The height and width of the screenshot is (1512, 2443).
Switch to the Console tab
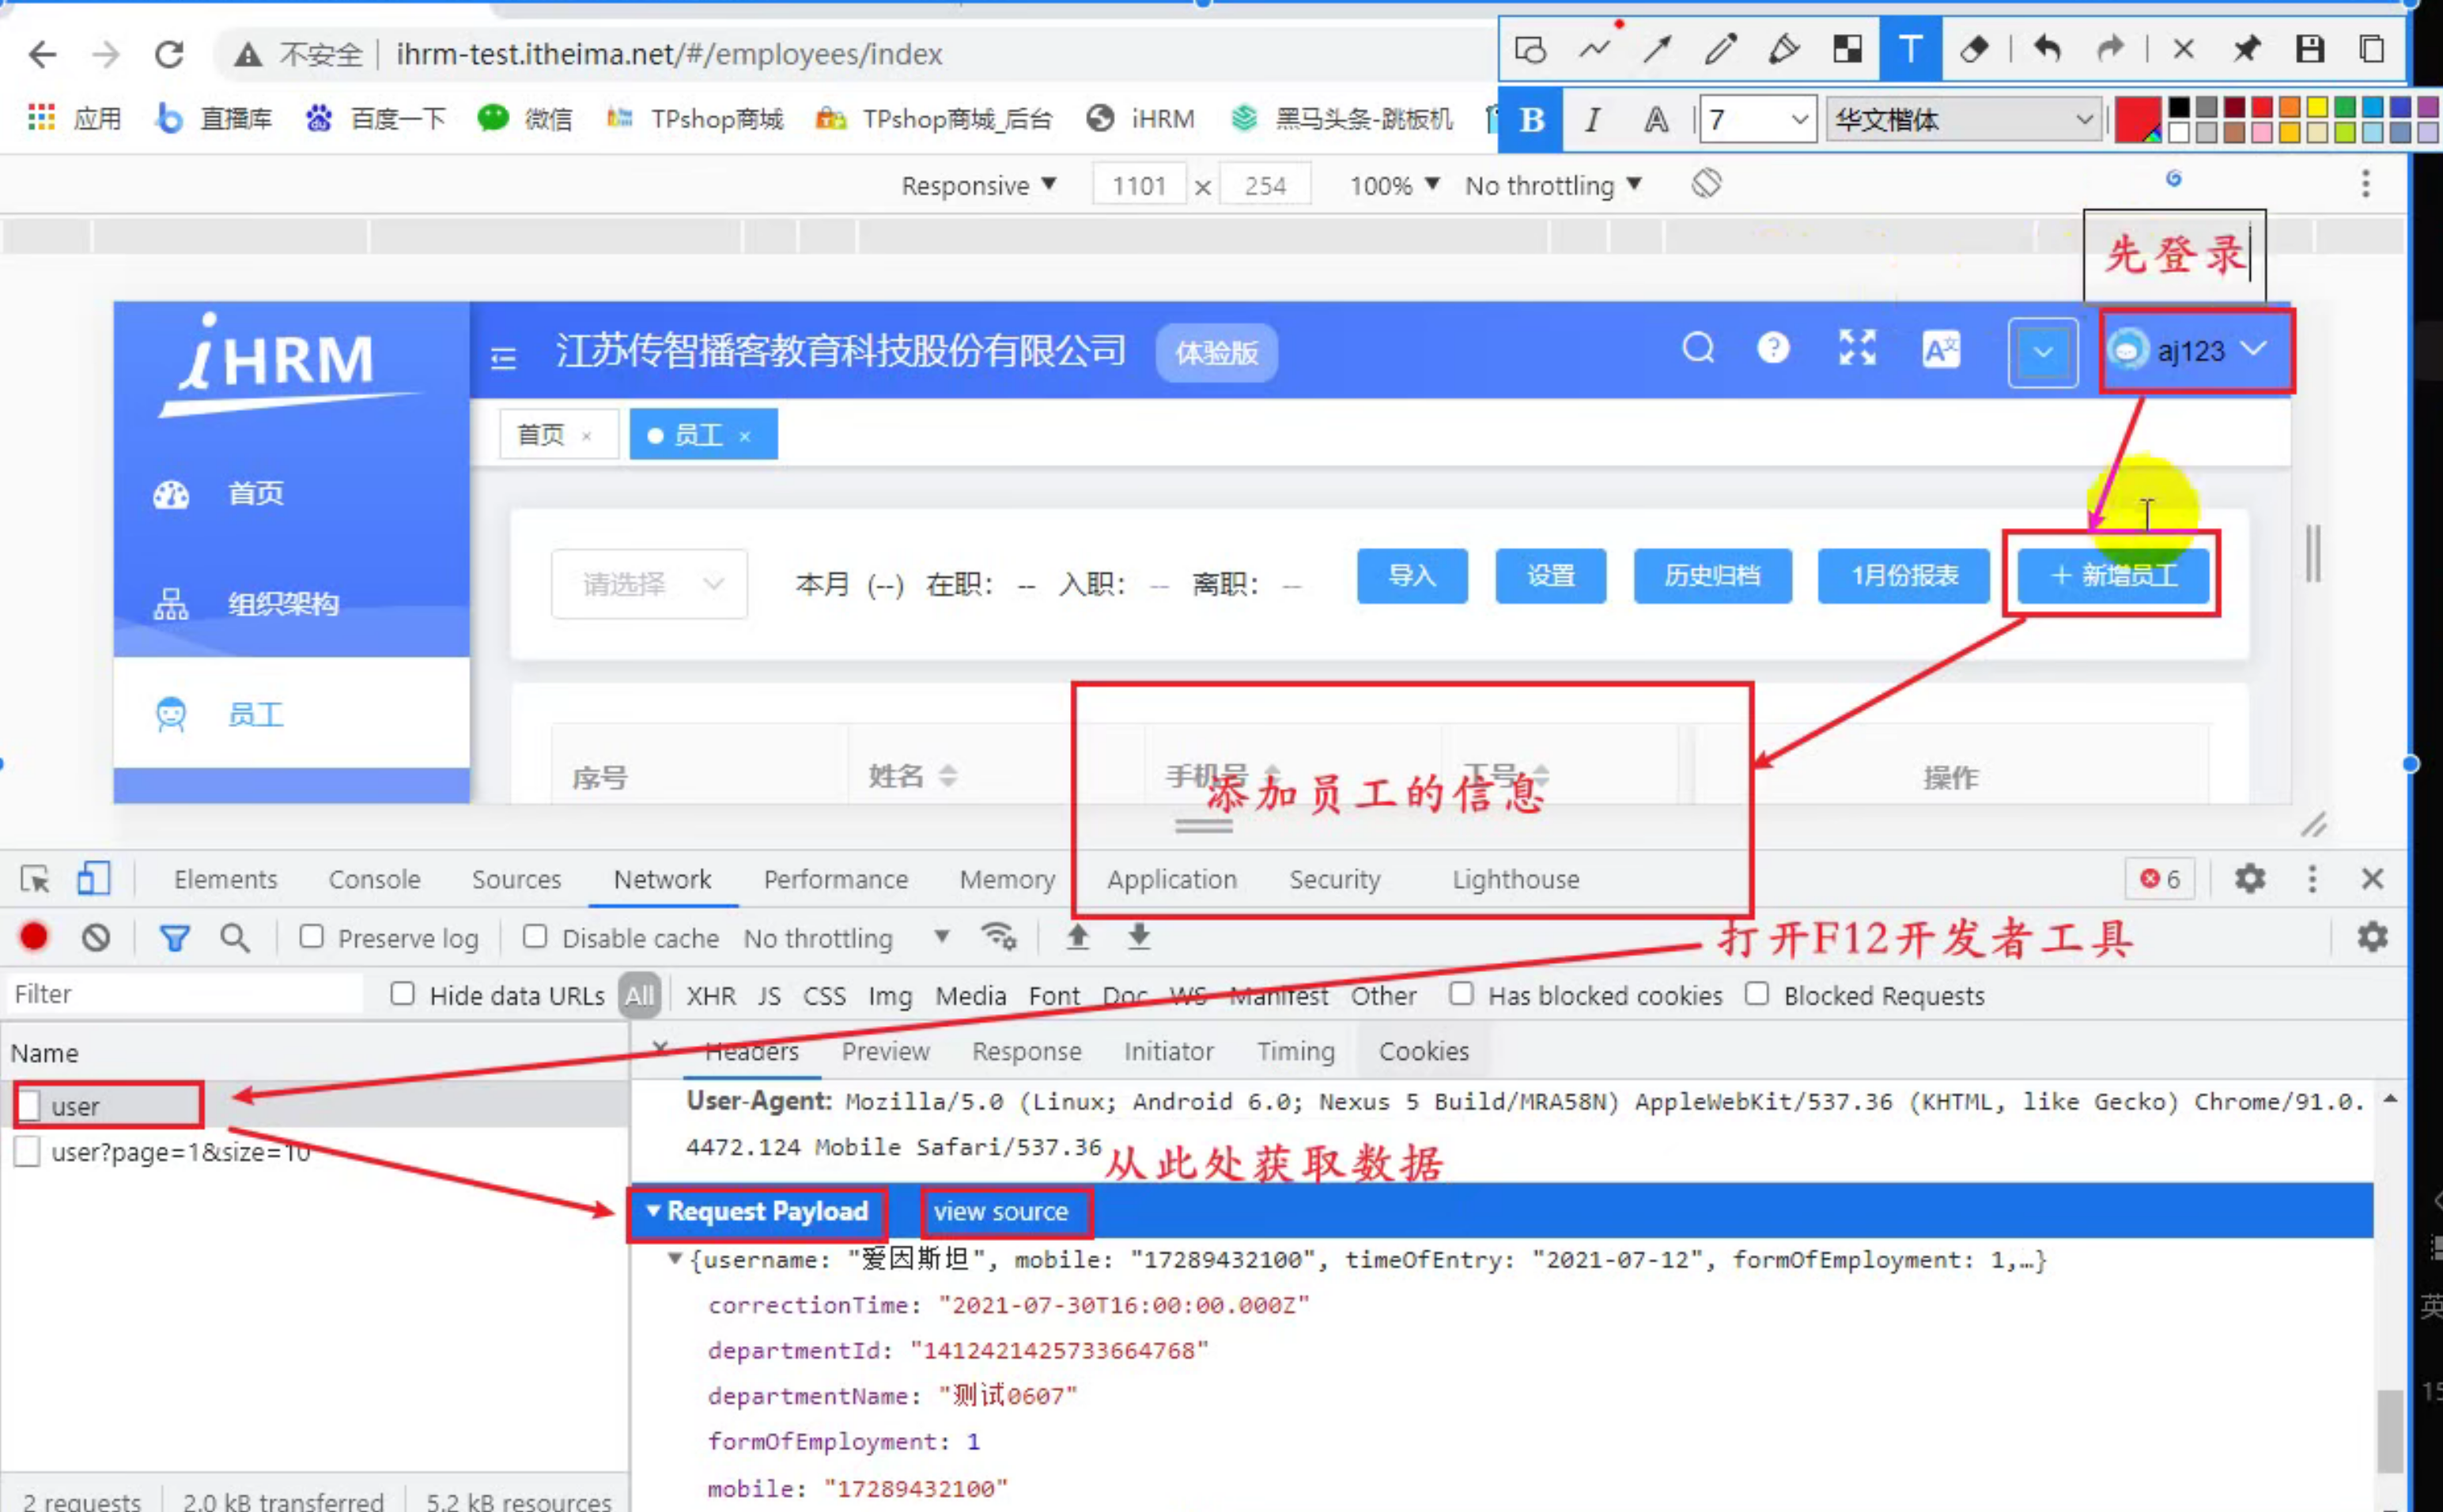pos(374,879)
